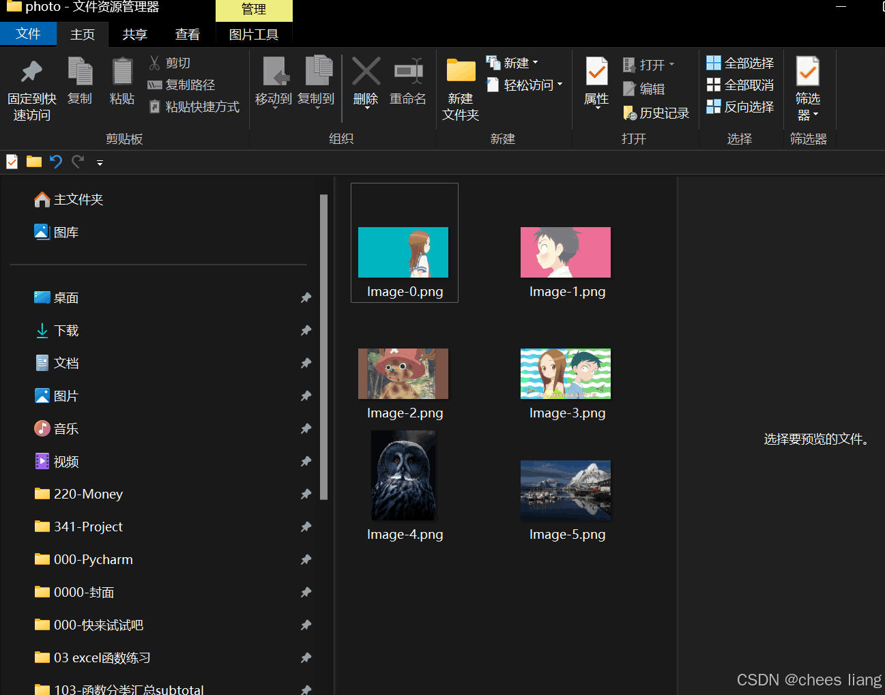The height and width of the screenshot is (695, 885).
Task: Click the 复制 copy icon in the ribbon
Action: (80, 72)
